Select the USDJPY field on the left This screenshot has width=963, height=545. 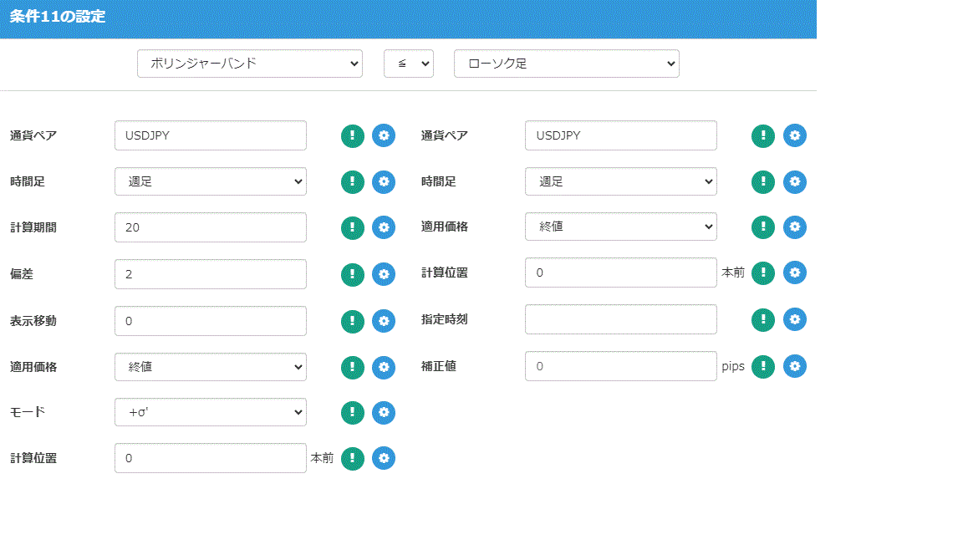tap(210, 135)
